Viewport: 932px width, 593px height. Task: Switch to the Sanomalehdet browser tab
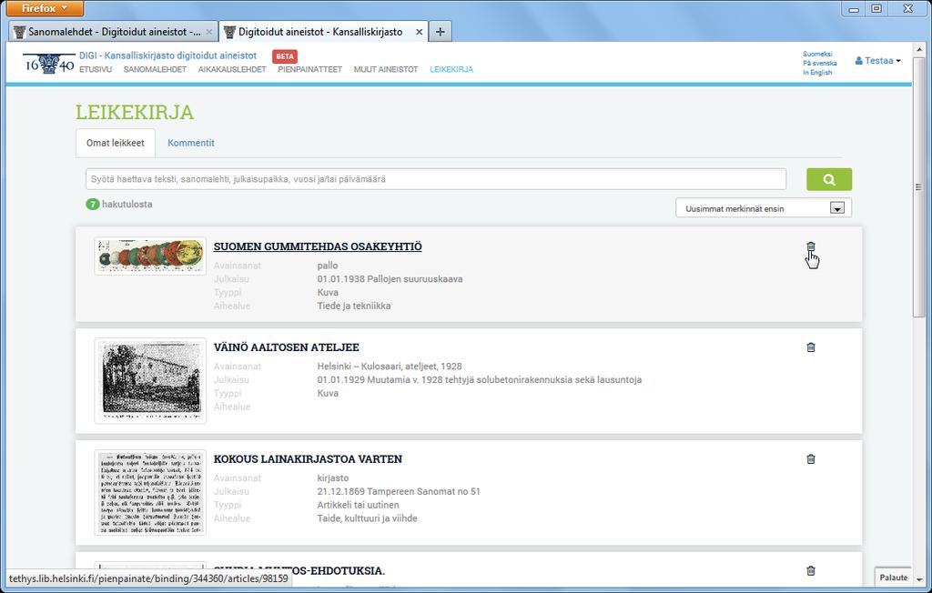(x=114, y=32)
